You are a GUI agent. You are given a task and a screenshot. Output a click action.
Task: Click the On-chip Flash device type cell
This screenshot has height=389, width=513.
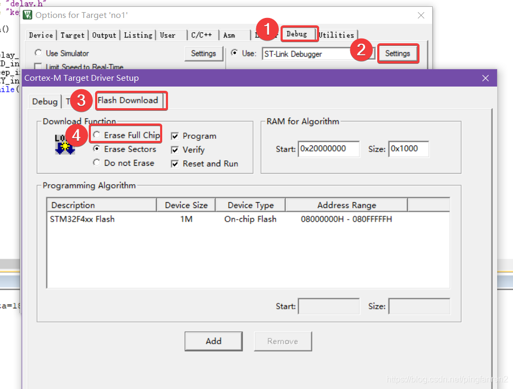(x=250, y=219)
